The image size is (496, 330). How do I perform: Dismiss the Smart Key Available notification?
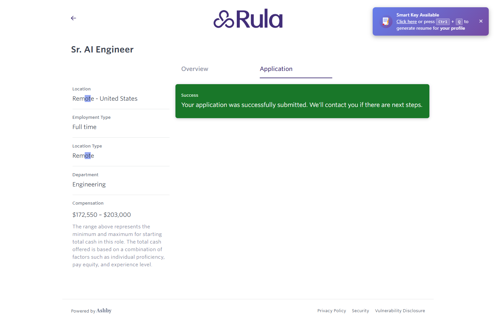pos(481,21)
